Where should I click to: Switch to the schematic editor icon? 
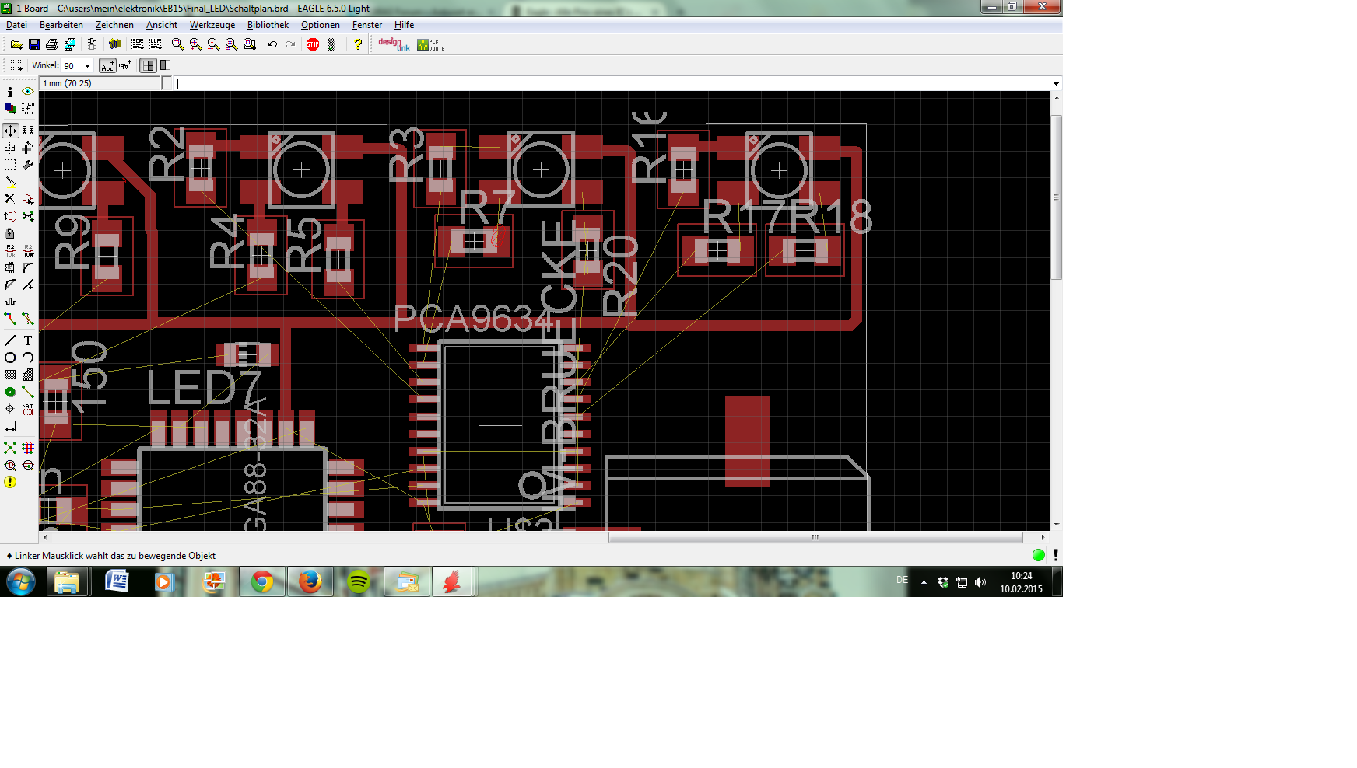point(92,45)
